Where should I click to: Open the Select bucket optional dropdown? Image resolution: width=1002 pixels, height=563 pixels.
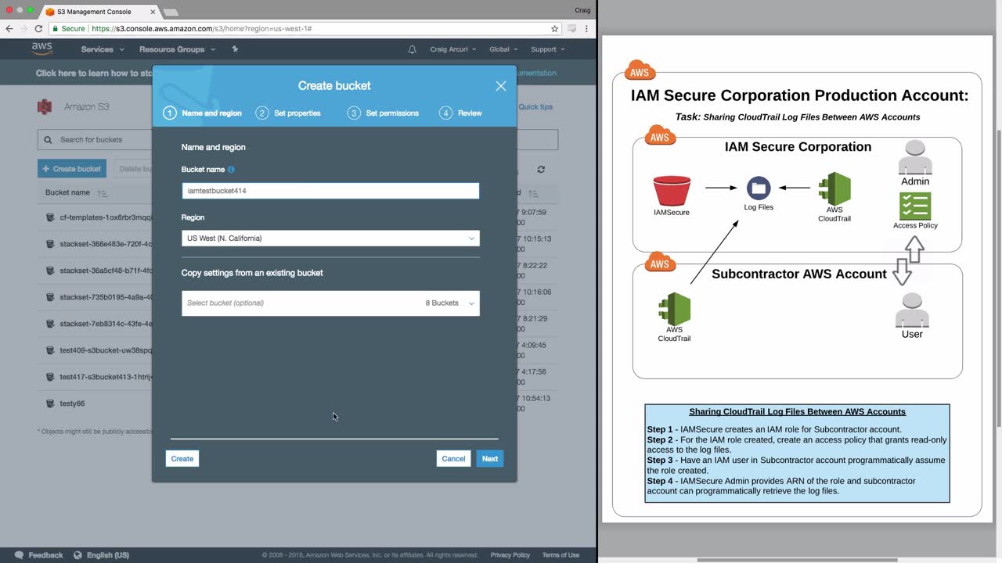330,303
